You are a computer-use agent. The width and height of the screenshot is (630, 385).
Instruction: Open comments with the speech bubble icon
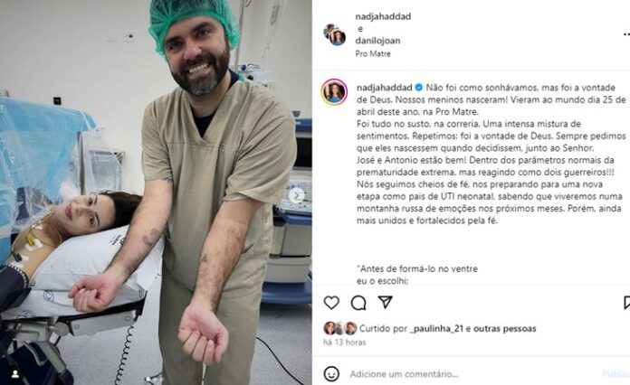click(358, 303)
